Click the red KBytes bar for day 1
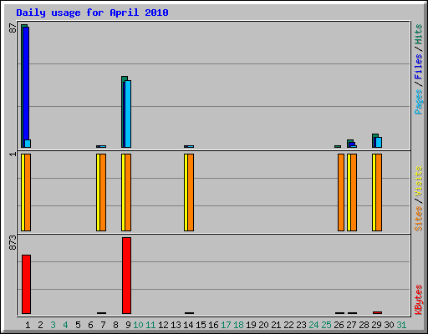 coord(26,284)
